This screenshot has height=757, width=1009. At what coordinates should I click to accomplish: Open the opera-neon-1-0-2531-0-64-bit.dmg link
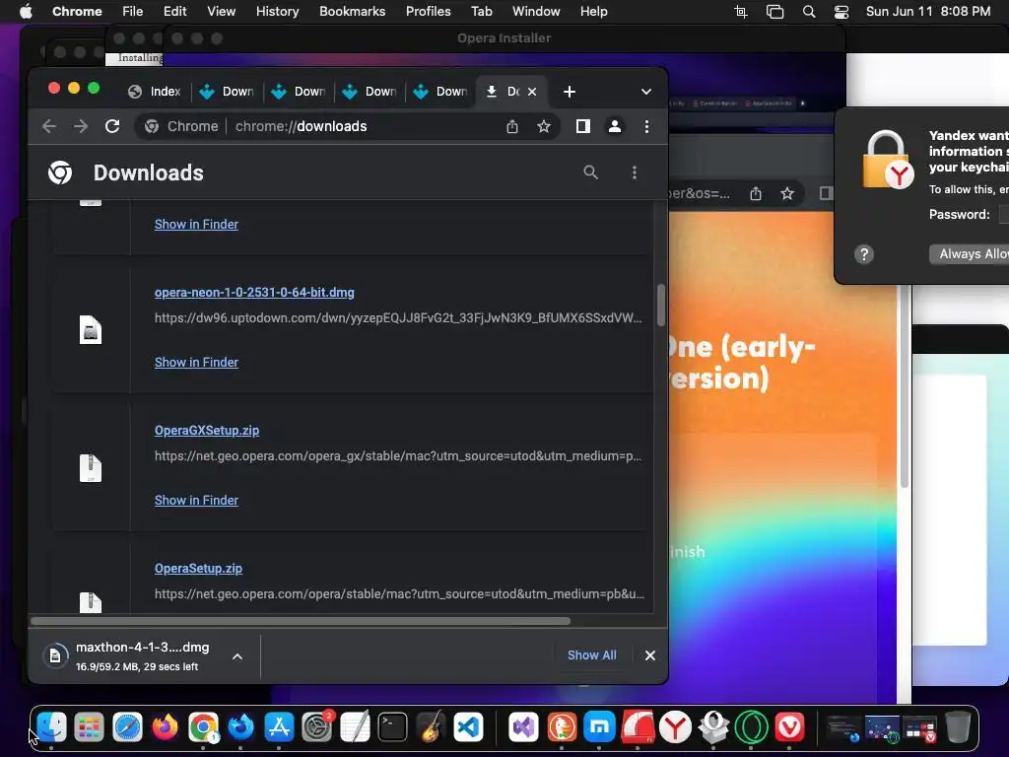254,292
